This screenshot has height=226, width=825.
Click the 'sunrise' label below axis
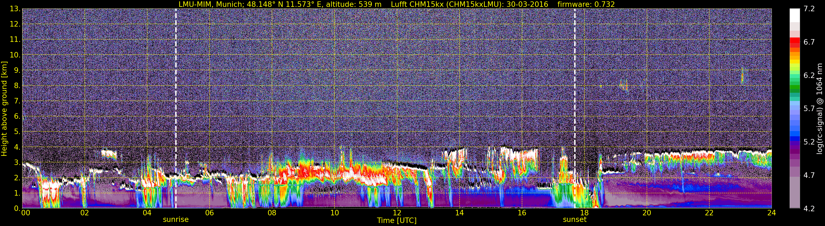click(176, 220)
